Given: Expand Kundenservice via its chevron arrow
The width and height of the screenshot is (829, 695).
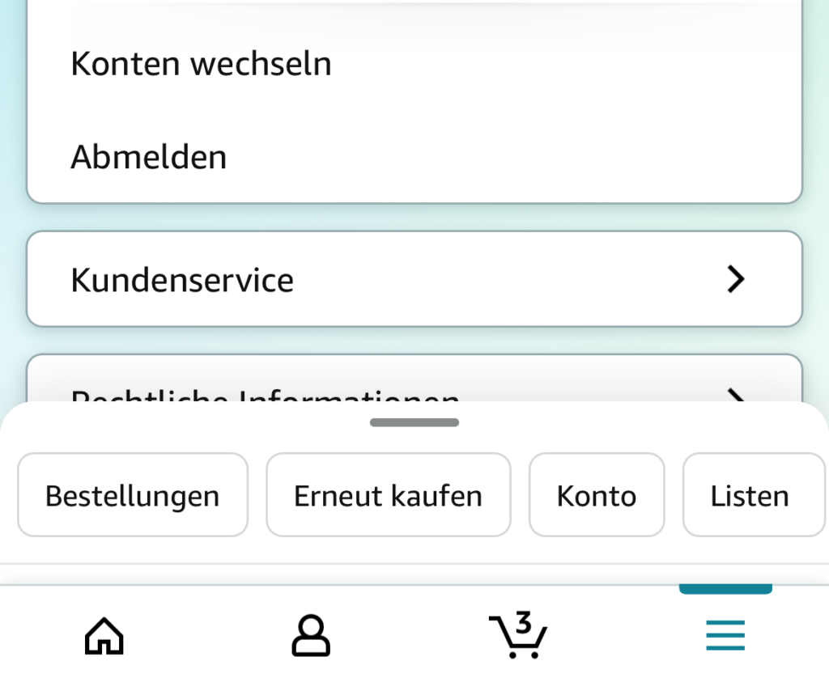Looking at the screenshot, I should [736, 279].
